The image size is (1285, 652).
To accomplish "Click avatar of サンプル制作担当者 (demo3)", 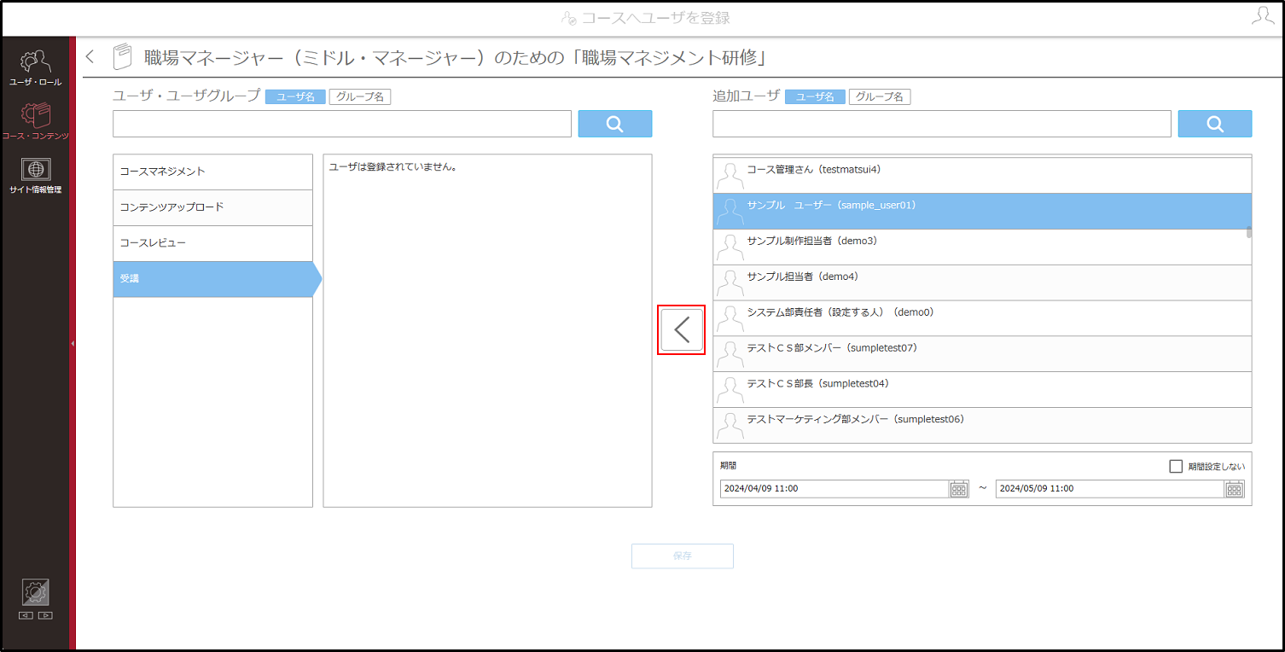I will click(x=730, y=247).
